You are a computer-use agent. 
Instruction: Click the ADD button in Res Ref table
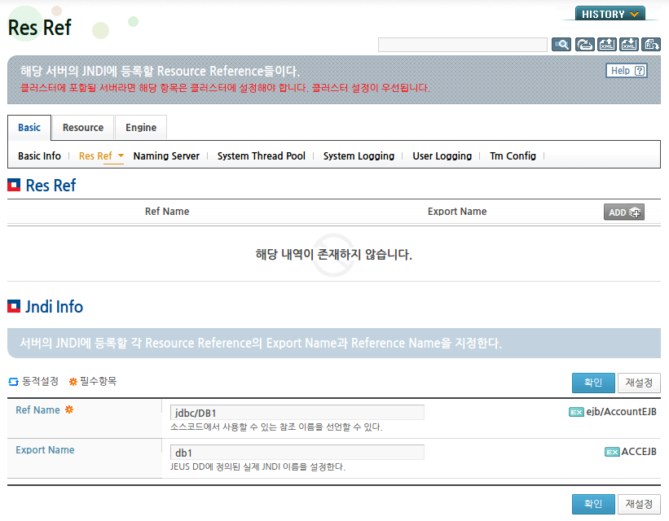623,212
